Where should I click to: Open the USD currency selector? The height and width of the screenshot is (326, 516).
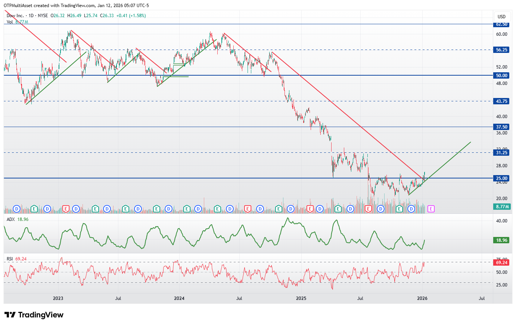point(501,16)
